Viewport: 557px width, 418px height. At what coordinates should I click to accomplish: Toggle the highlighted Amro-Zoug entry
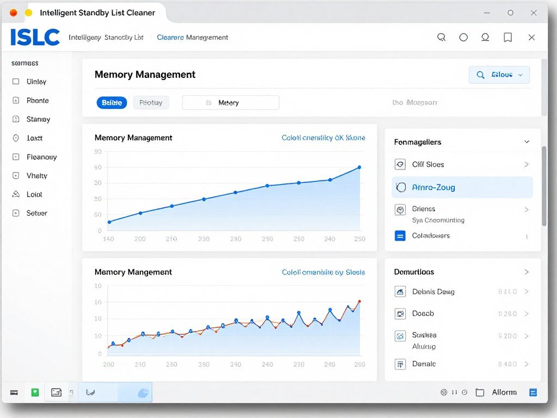click(461, 187)
